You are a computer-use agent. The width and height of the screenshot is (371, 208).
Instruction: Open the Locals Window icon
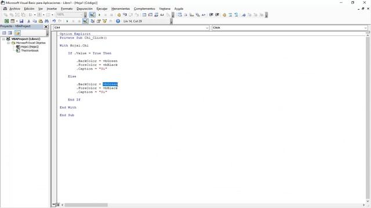pos(144,15)
